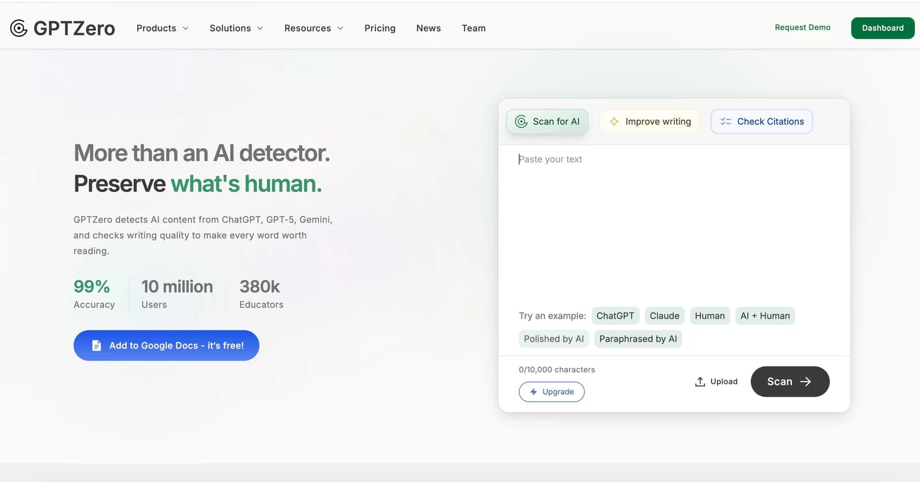Select the AI + Human example
The image size is (920, 482).
765,316
